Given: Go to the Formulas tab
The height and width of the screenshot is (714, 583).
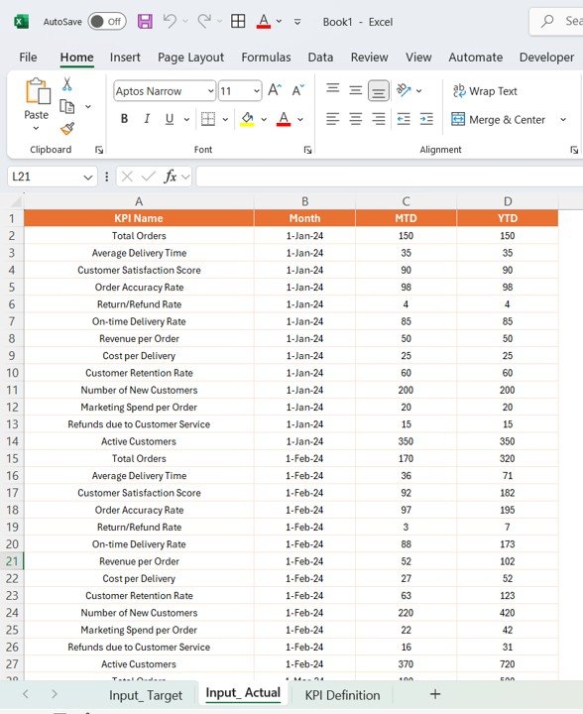Looking at the screenshot, I should click(x=266, y=57).
